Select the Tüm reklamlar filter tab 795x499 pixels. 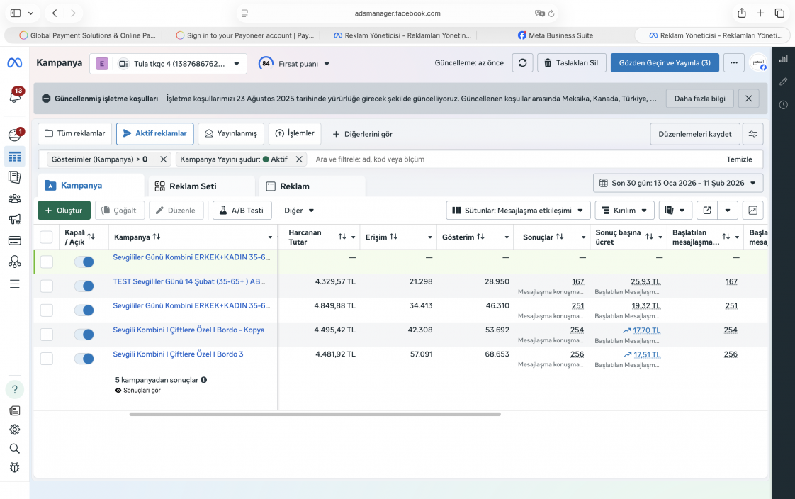click(74, 133)
